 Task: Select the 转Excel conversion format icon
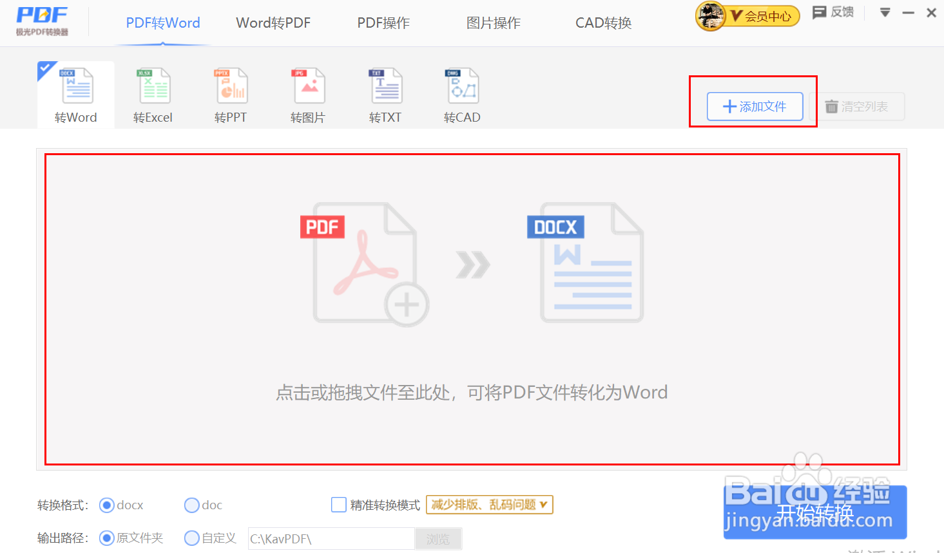click(153, 93)
